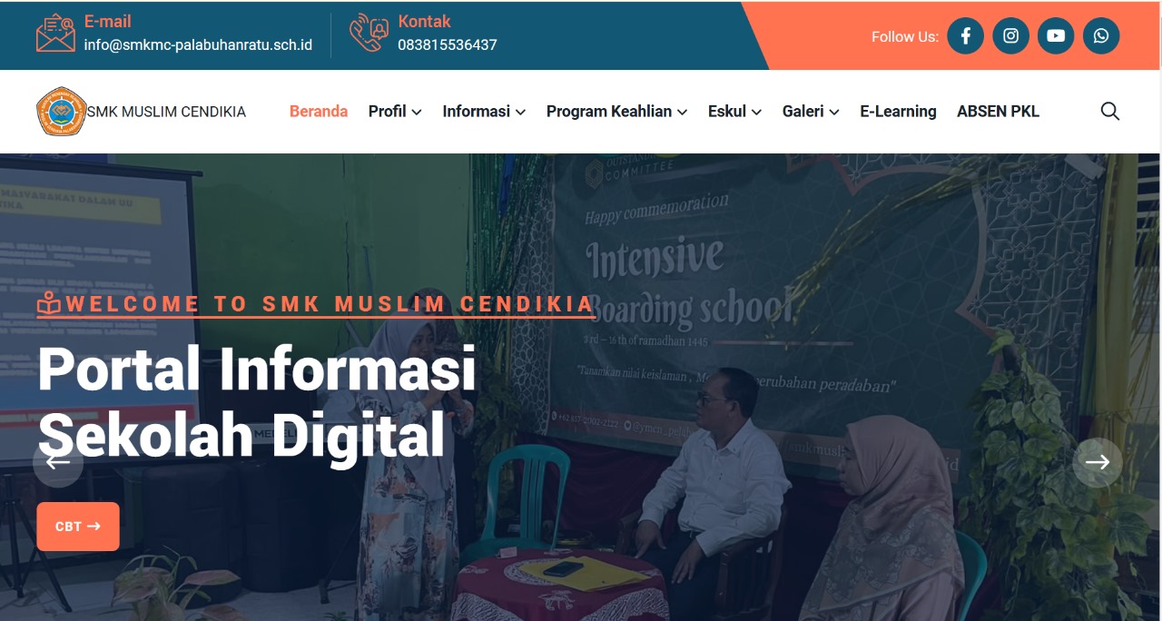The height and width of the screenshot is (621, 1162).
Task: Expand the Informasi dropdown menu
Action: 484,112
